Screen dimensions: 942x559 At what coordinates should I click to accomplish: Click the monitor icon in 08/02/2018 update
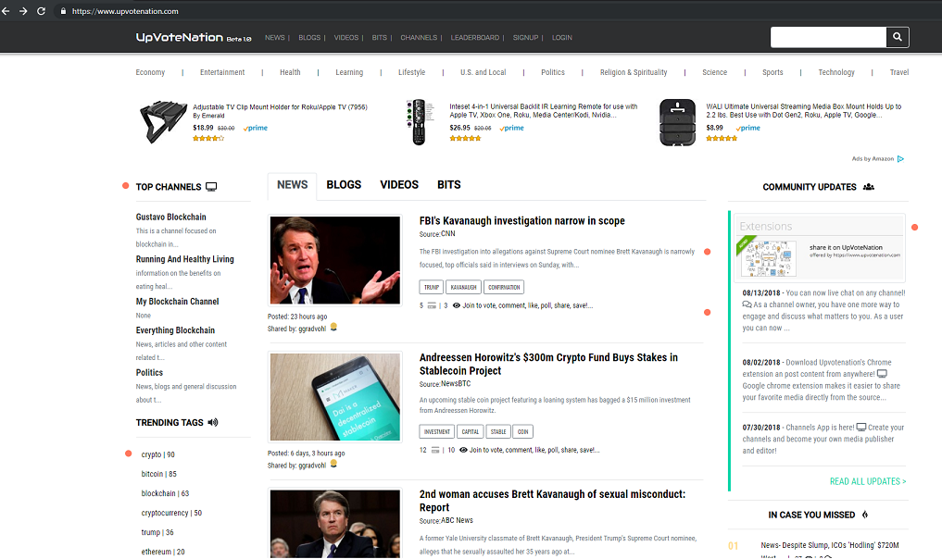coord(882,374)
